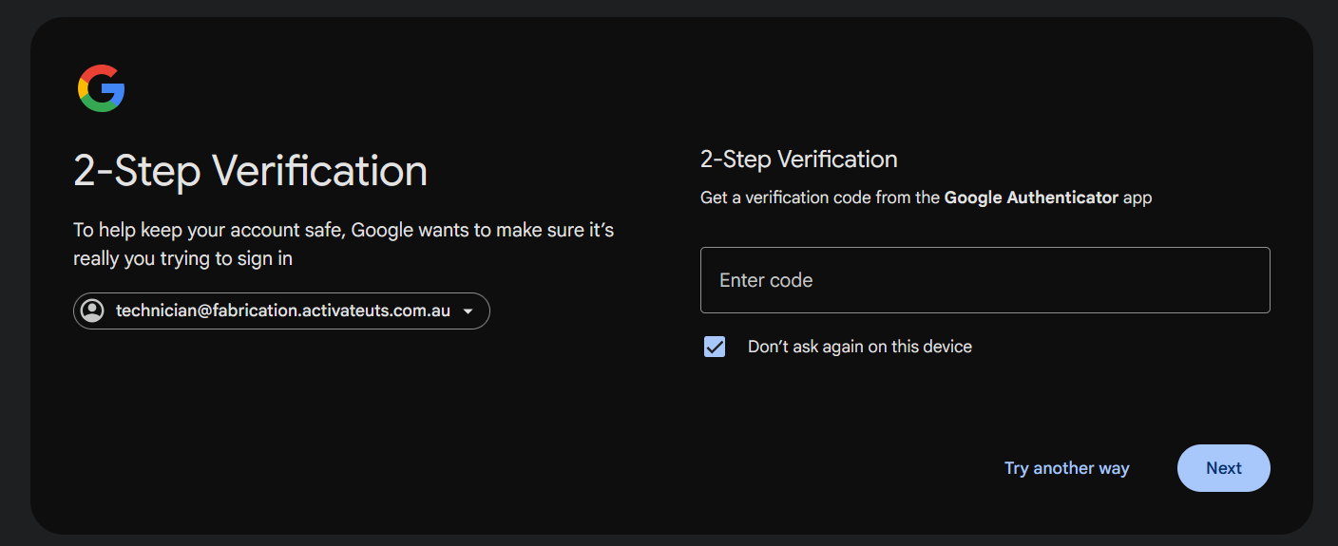Focus the Enter code field
The width and height of the screenshot is (1338, 546).
(984, 280)
